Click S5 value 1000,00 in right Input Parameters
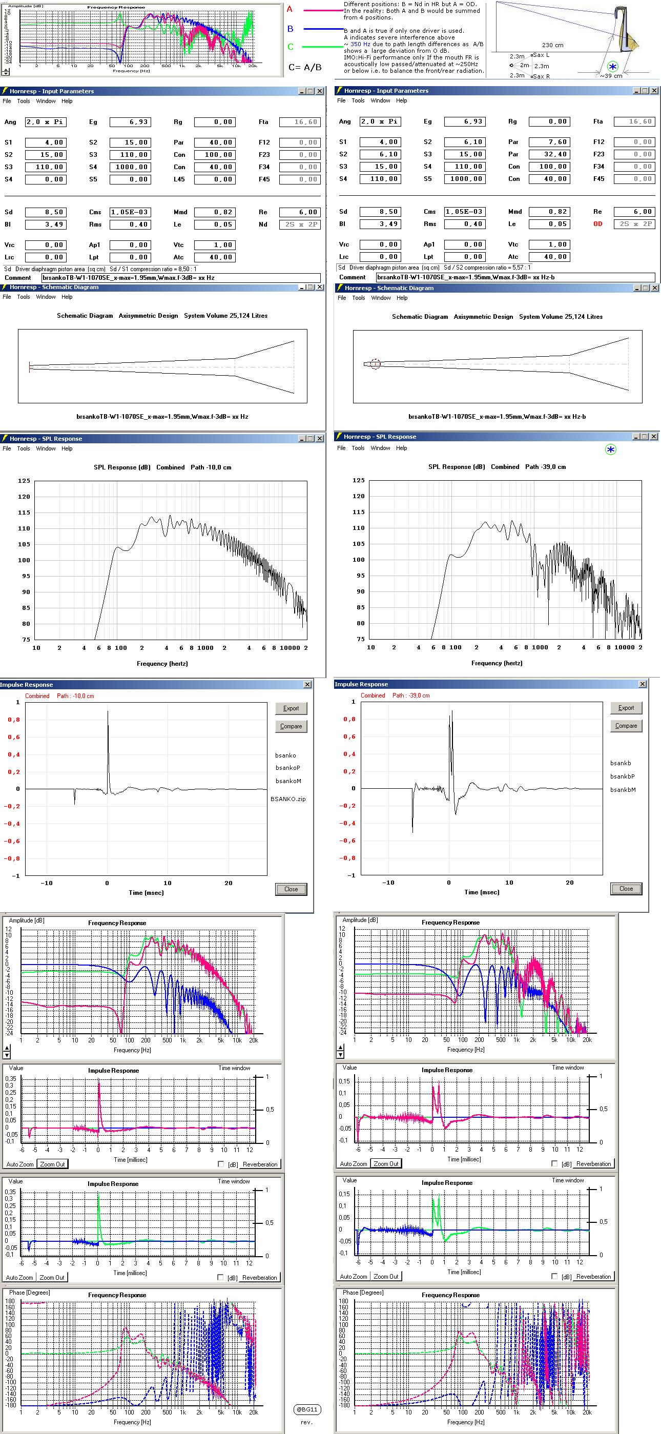The image size is (661, 1434). click(x=464, y=179)
